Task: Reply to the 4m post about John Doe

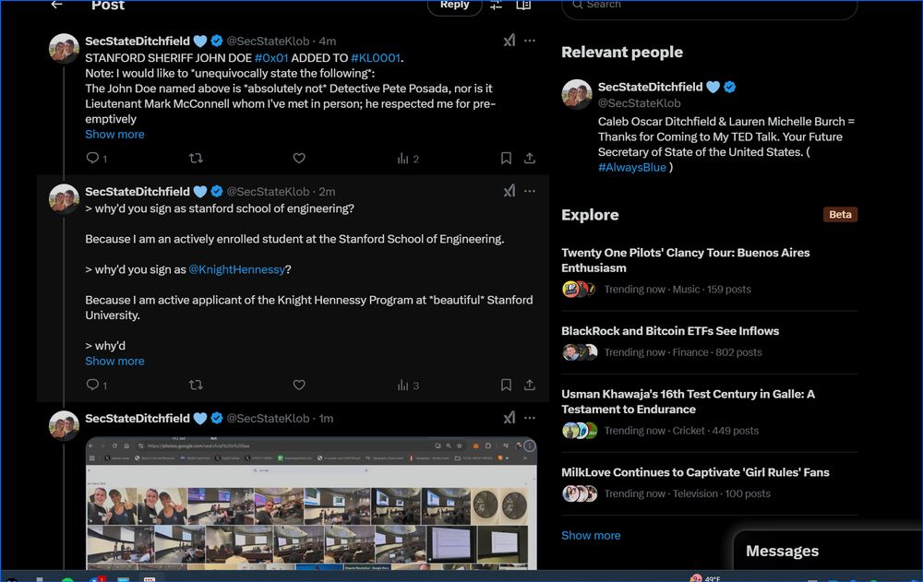Action: click(97, 158)
